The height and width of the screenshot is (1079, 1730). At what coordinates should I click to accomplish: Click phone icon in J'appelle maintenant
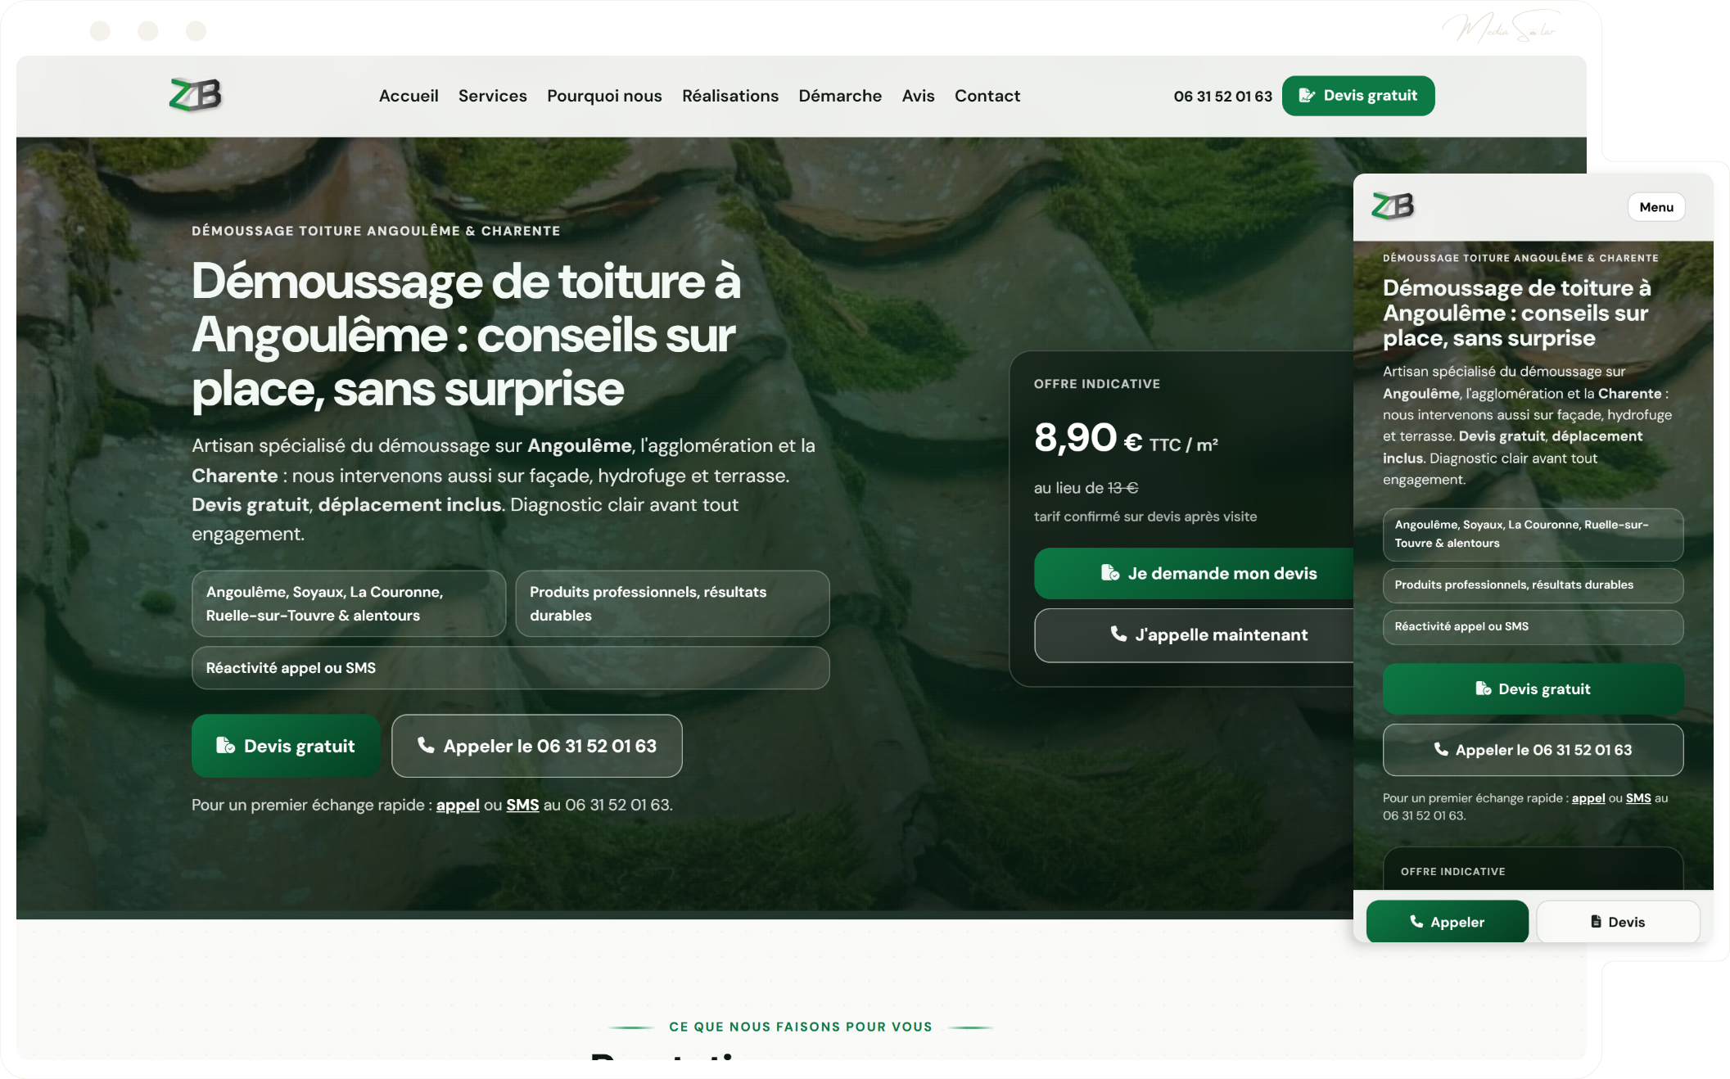pos(1118,634)
